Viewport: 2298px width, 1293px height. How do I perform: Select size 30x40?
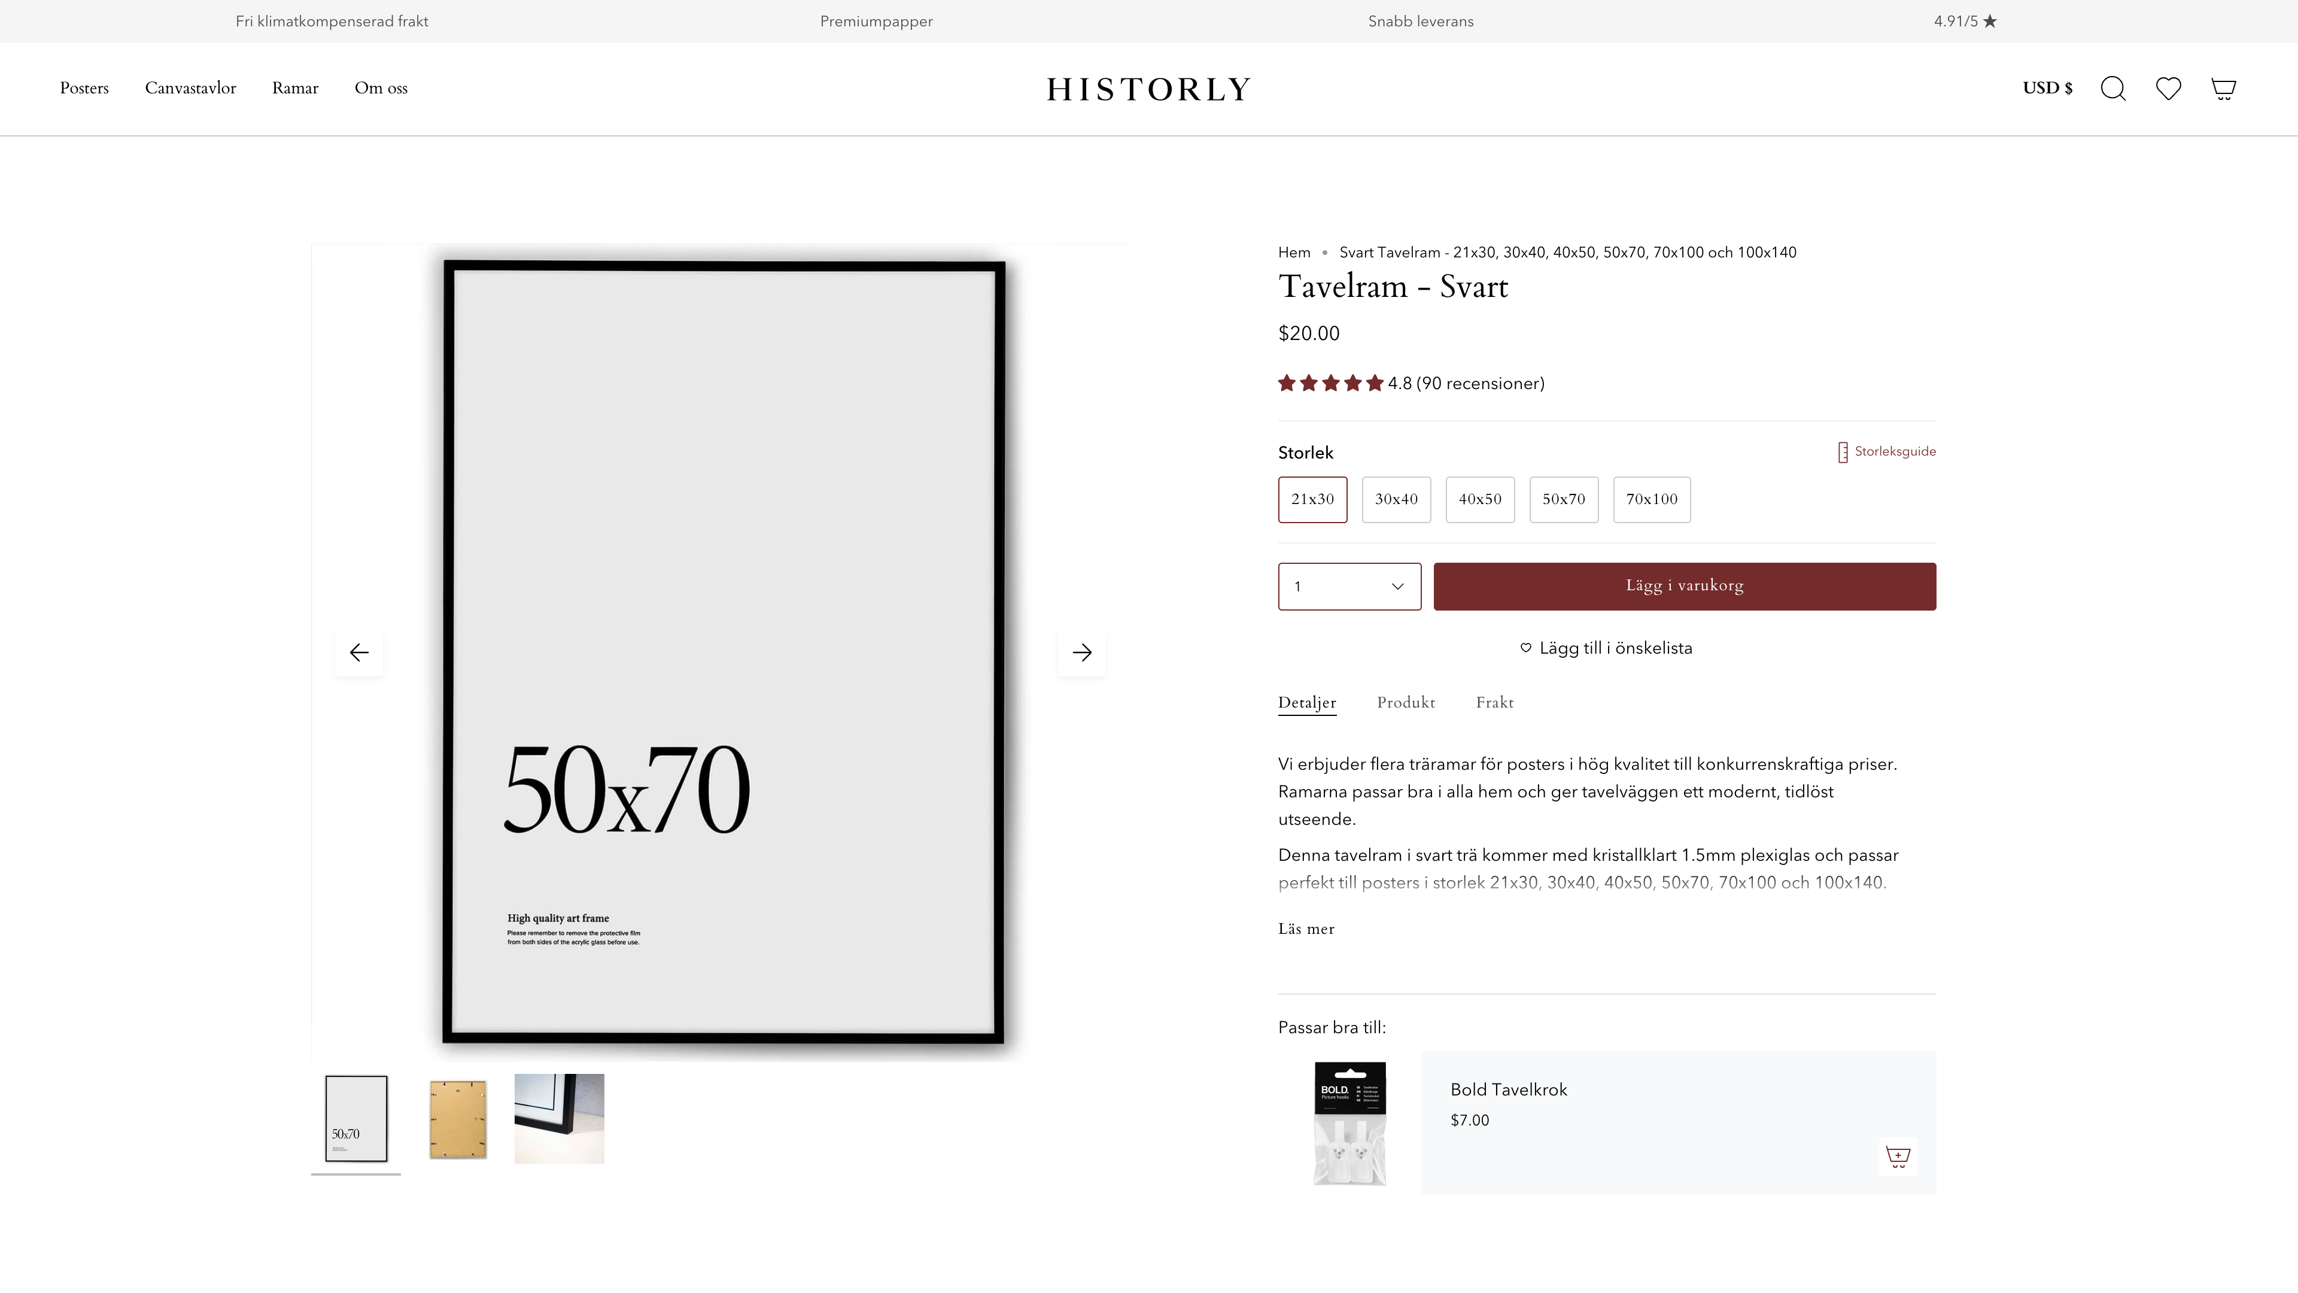pos(1396,500)
